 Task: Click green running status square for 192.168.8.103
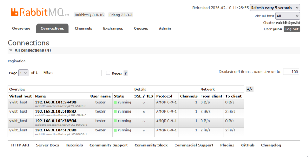115,121
